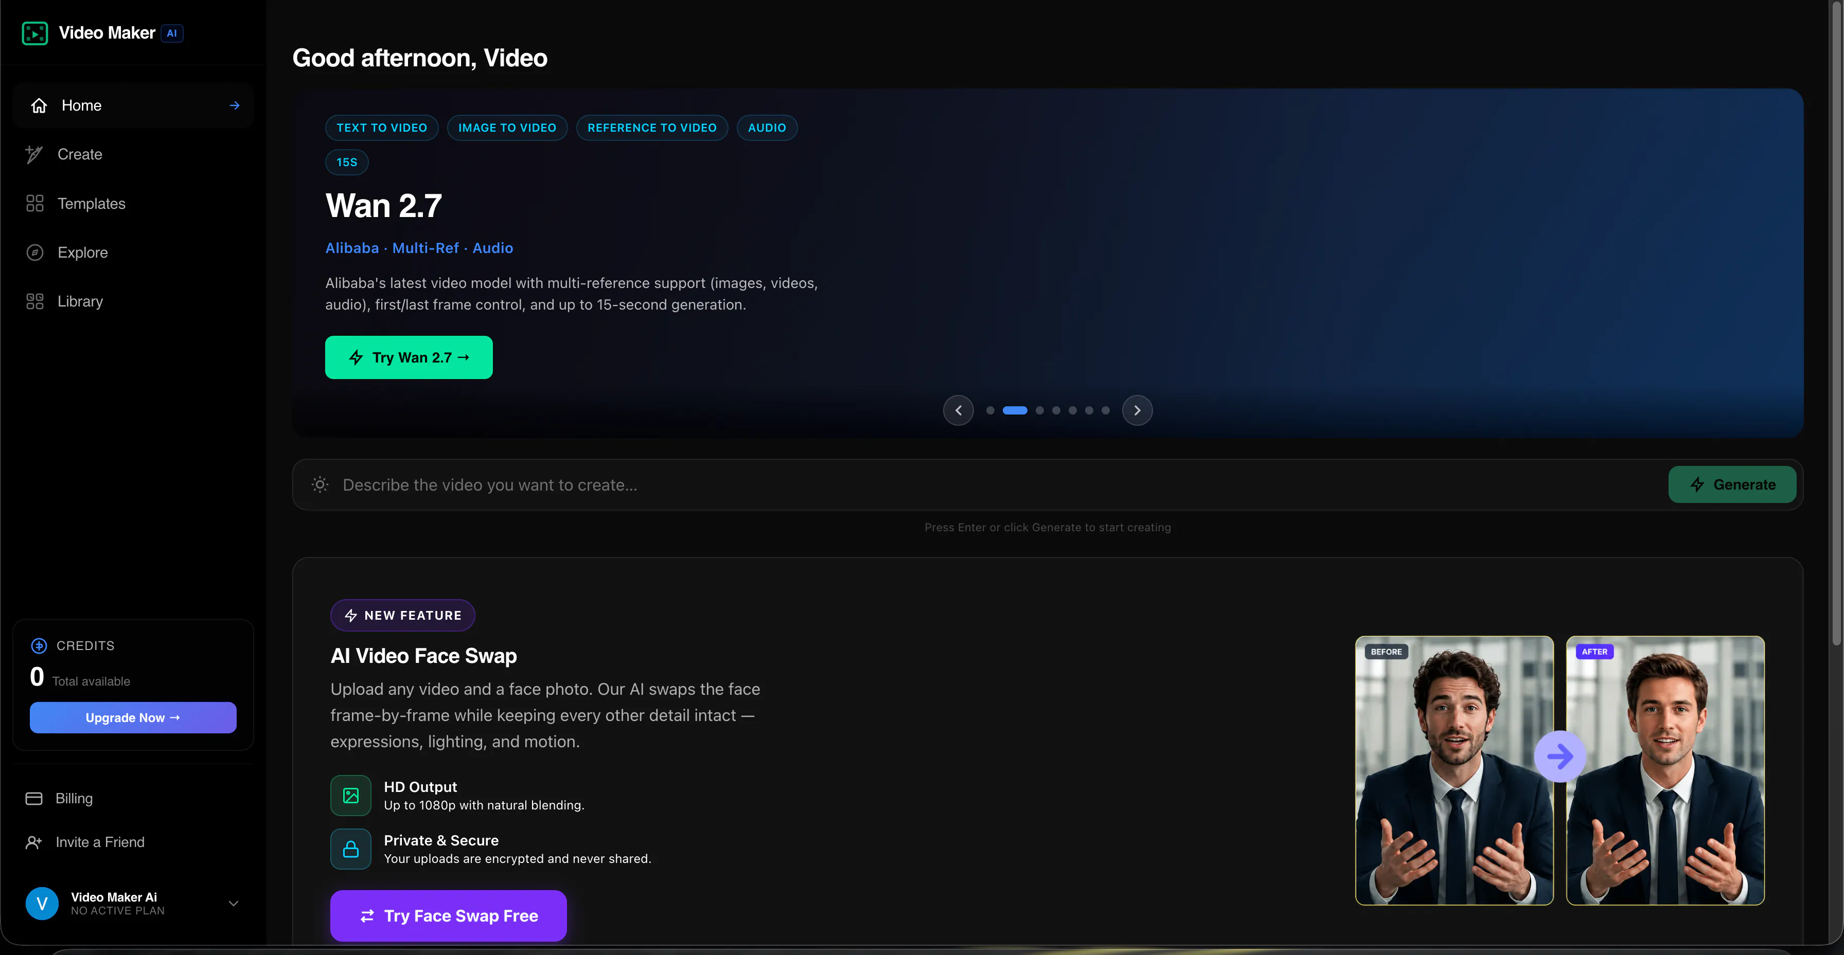Click the AI badge beside Video Maker
This screenshot has height=955, width=1844.
(x=172, y=33)
